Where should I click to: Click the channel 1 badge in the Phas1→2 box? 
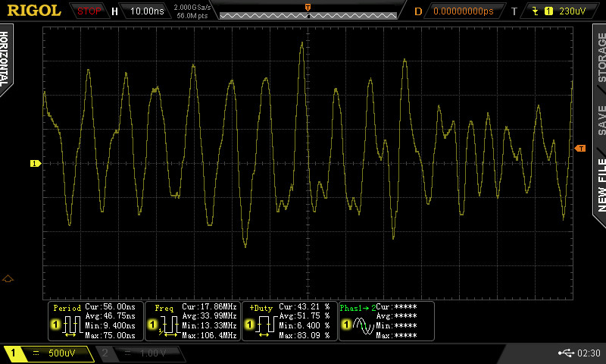[346, 325]
